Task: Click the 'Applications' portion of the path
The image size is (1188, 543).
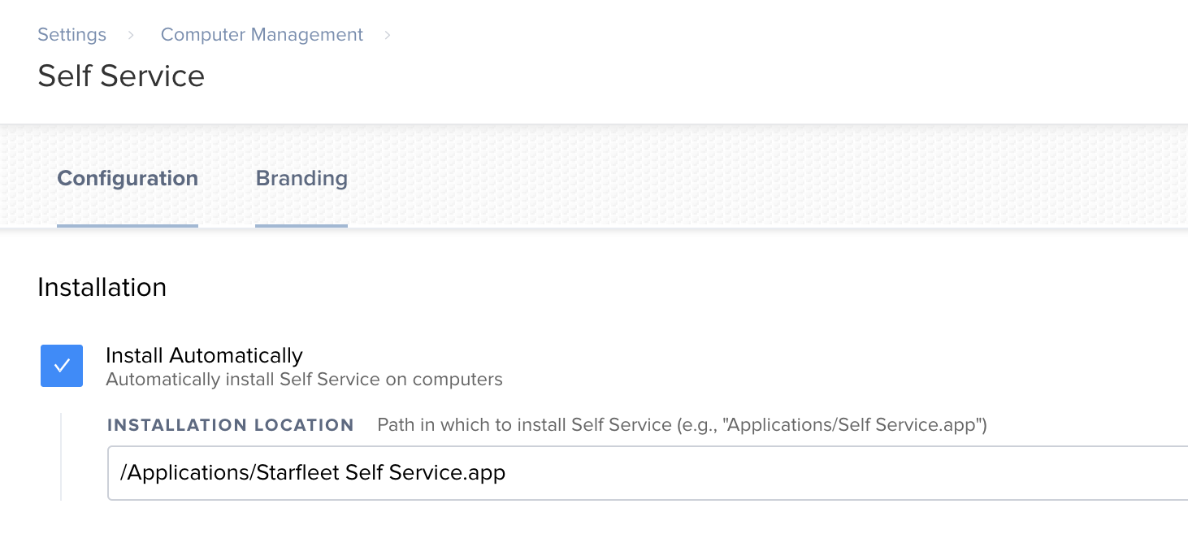Action: [189, 473]
